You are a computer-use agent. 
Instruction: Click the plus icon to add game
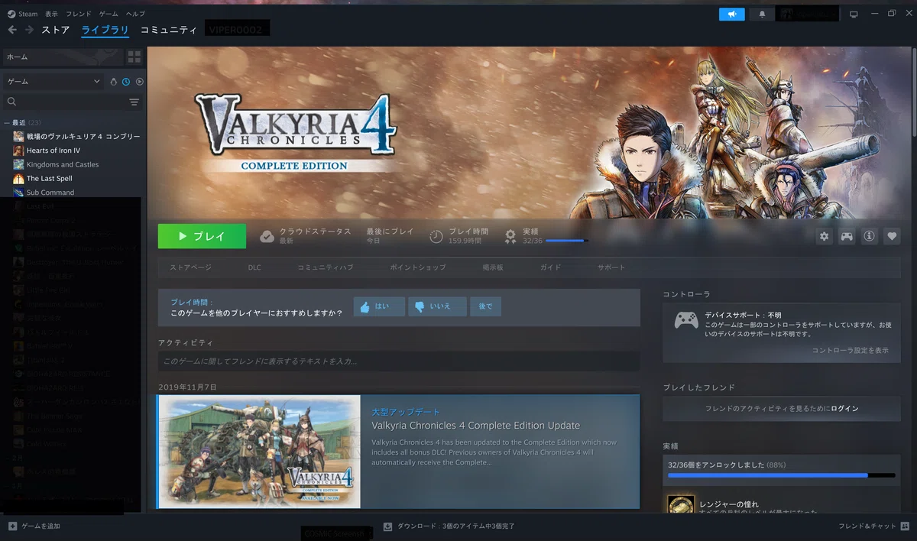(x=12, y=526)
